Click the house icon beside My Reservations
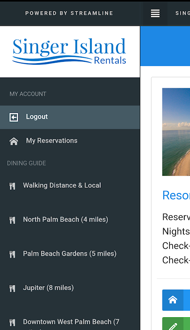This screenshot has width=190, height=330. click(14, 141)
